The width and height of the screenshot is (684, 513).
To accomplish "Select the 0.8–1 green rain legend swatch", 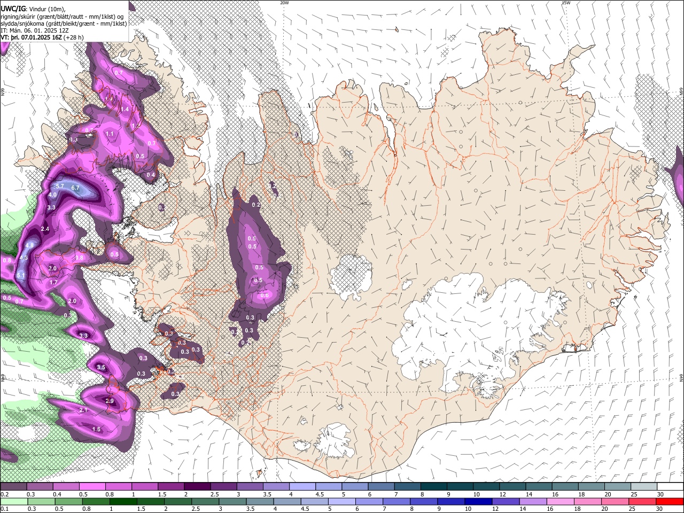I will pyautogui.click(x=96, y=501).
